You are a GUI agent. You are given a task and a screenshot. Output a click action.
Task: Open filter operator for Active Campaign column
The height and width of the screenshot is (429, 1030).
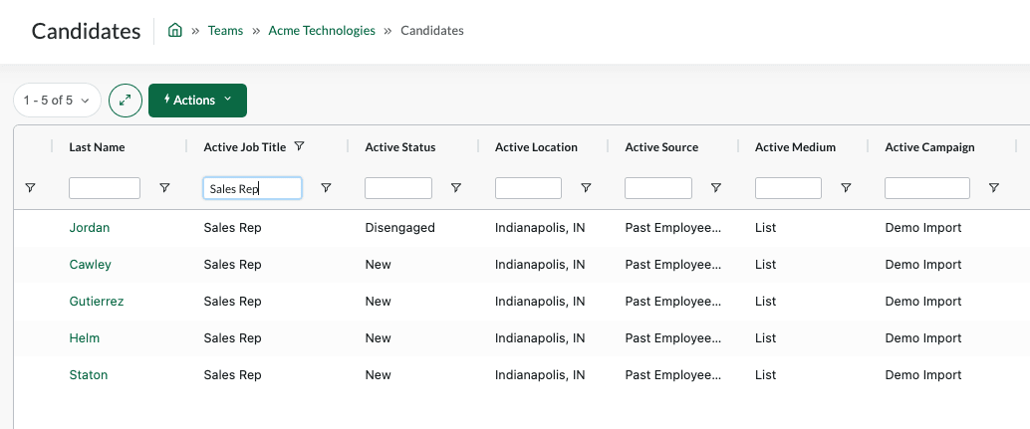[994, 188]
